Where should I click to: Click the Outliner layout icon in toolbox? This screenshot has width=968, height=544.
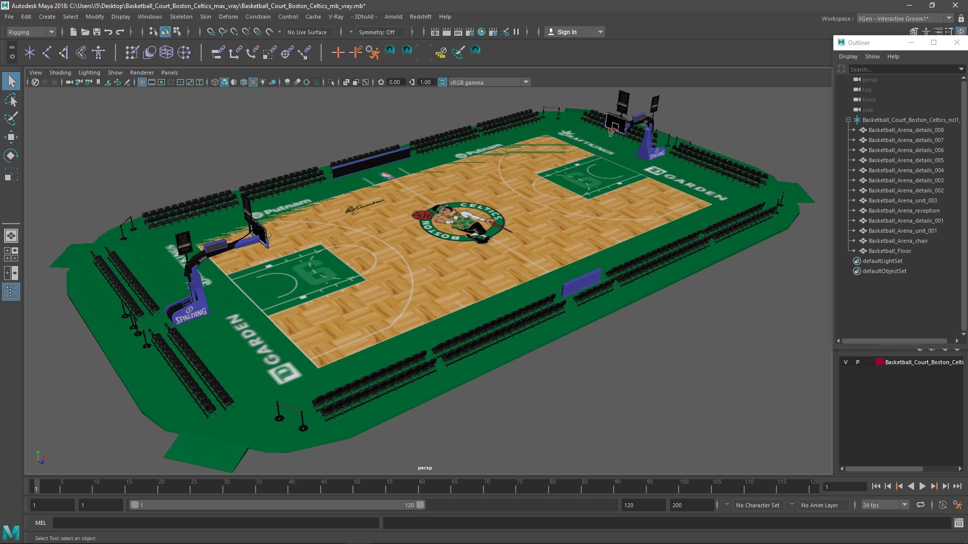[x=11, y=292]
